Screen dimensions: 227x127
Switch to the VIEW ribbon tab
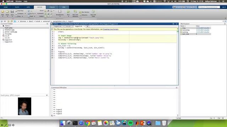64,7
